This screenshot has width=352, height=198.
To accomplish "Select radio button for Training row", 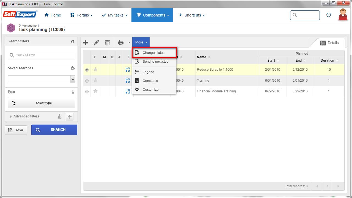I will click(x=87, y=81).
